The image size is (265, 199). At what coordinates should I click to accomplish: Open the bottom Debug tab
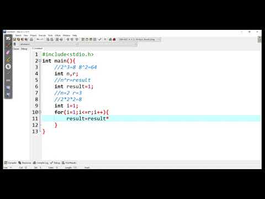55,163
